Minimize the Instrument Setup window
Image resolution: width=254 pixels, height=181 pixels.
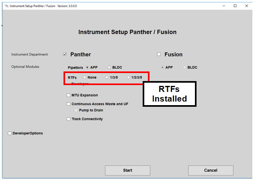(223, 6)
